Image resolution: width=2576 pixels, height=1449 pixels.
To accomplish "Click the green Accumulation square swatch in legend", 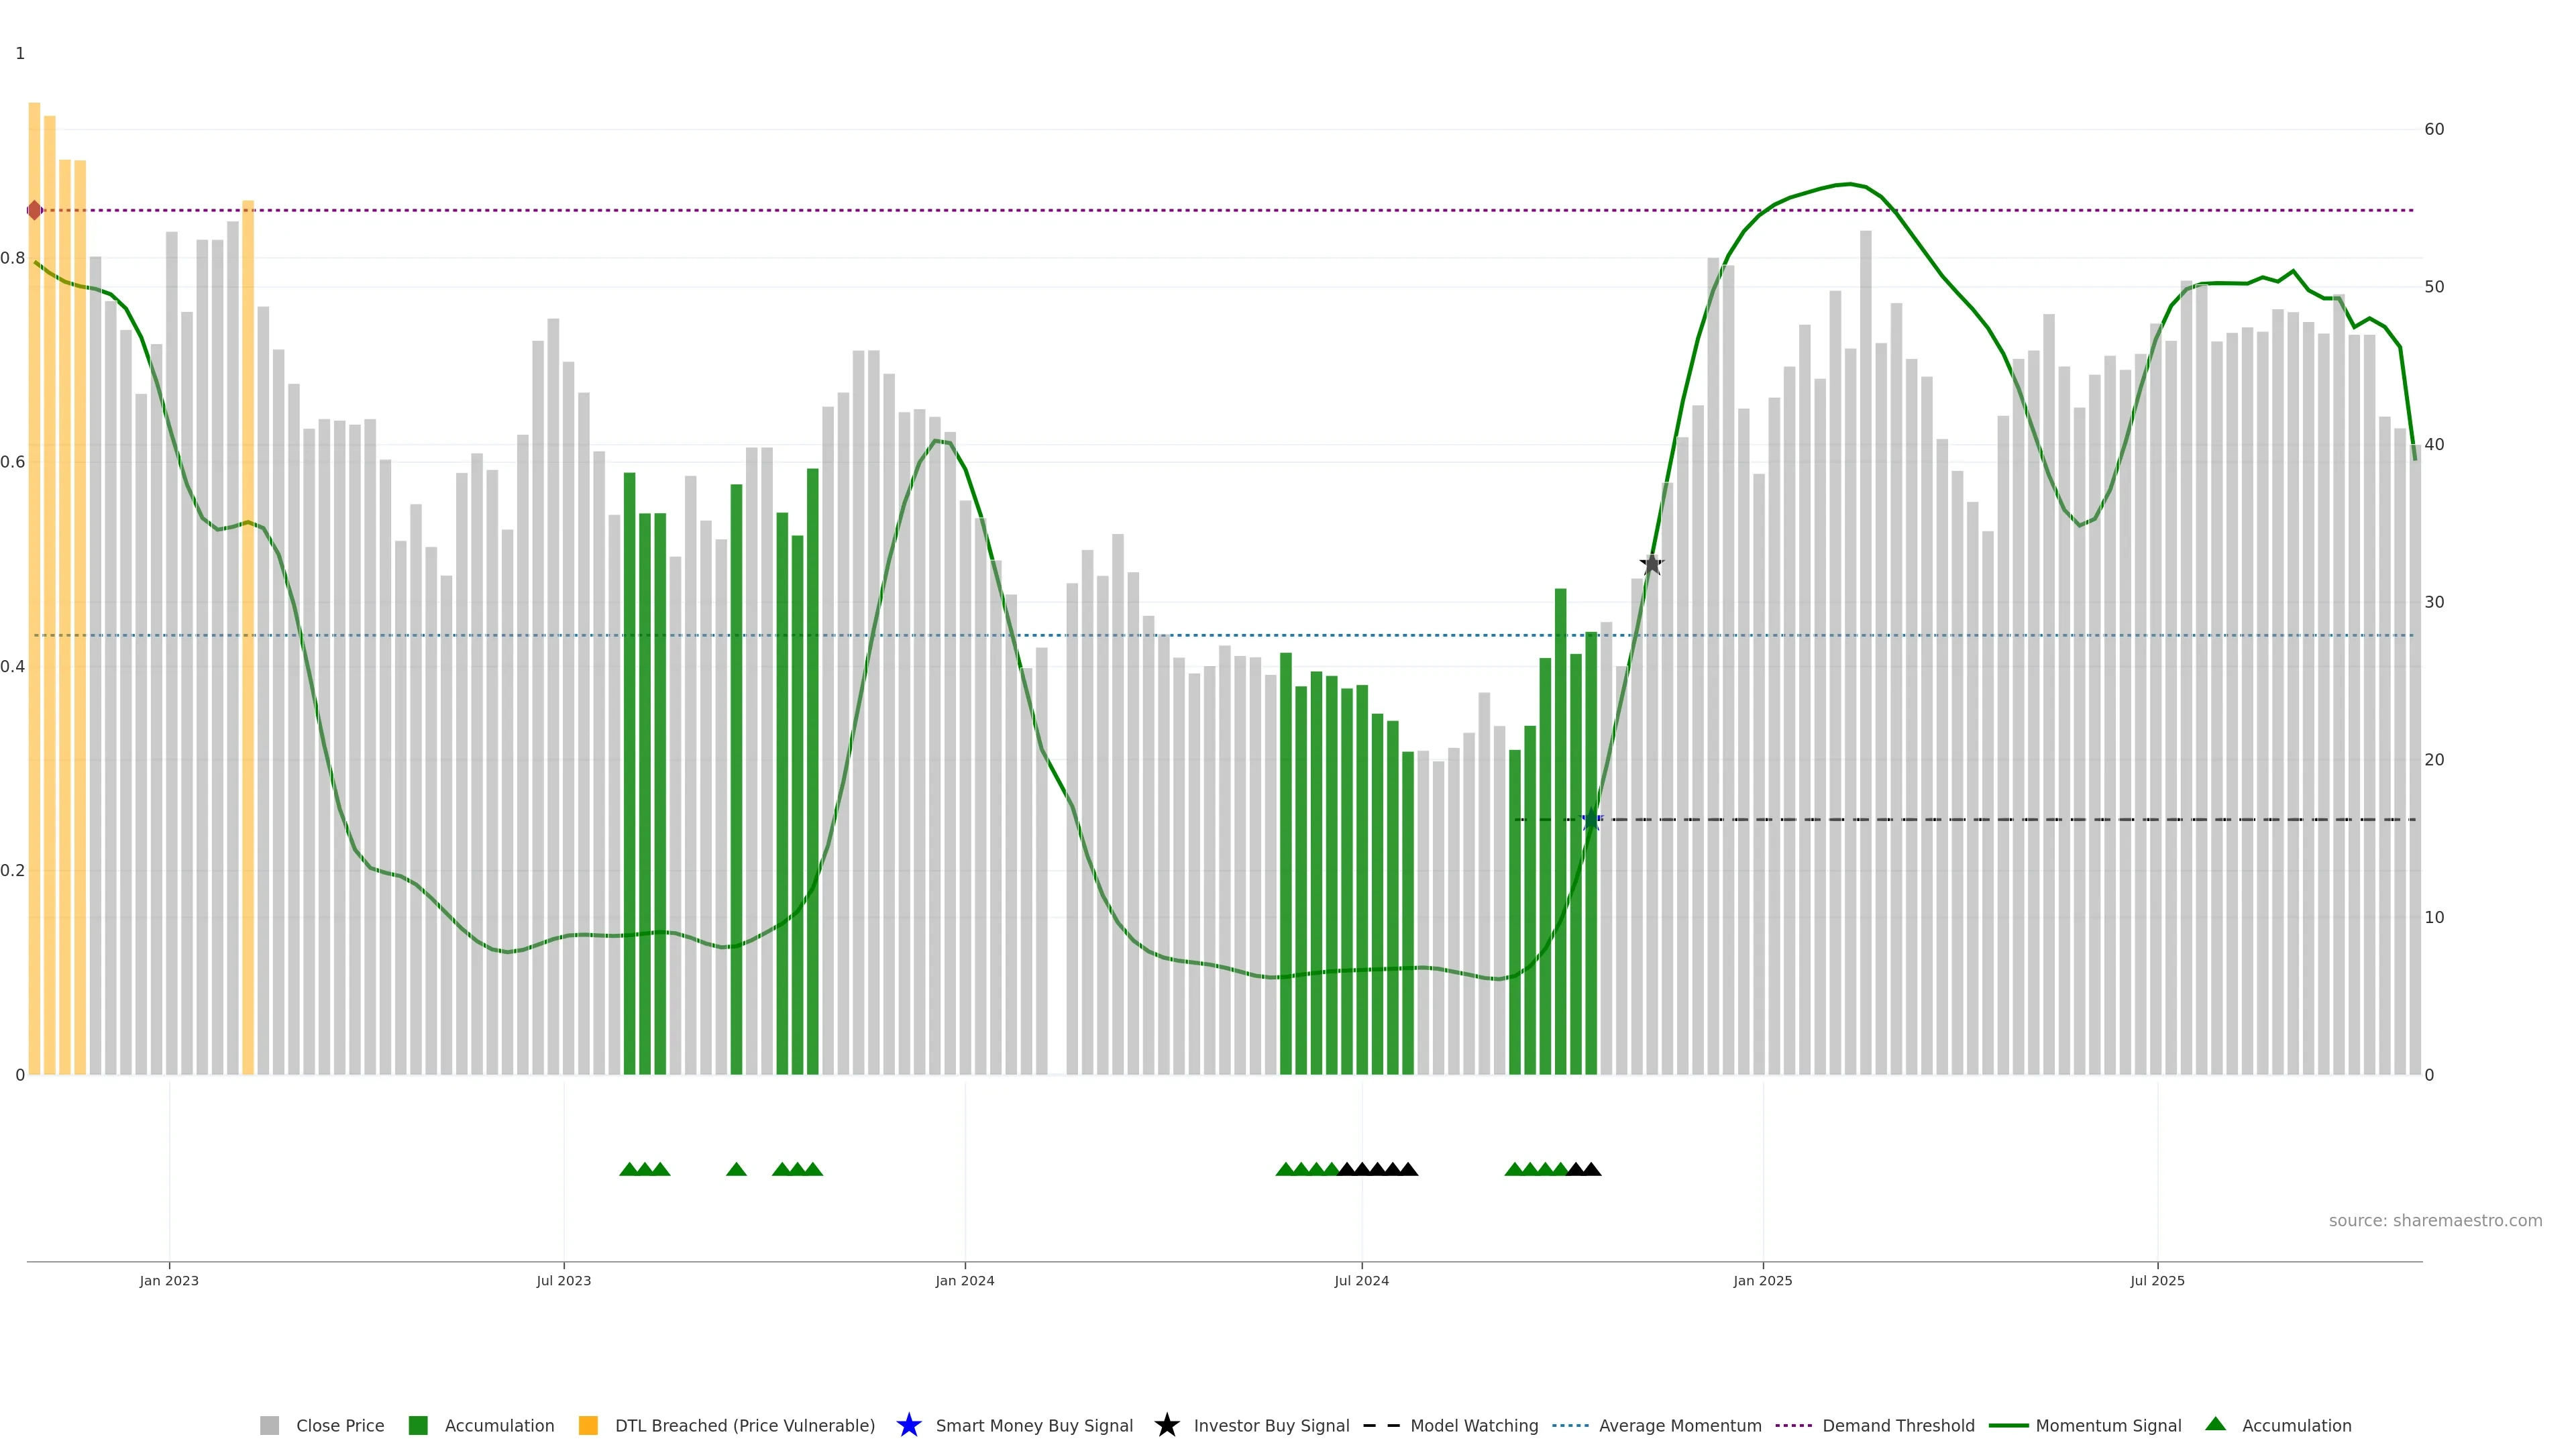I will point(418,1426).
